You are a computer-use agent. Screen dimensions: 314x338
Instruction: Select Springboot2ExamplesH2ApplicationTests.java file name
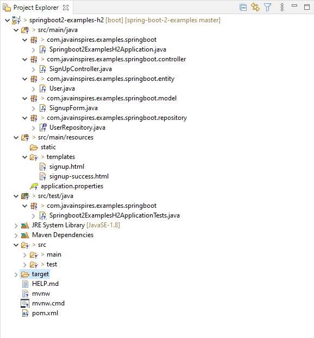[x=115, y=215]
